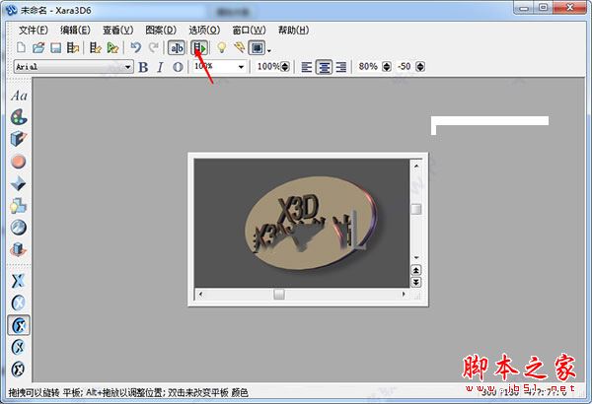Open Shadow options with the bulb-and-shapes icon
Viewport: 592px width, 404px height.
coord(19,206)
